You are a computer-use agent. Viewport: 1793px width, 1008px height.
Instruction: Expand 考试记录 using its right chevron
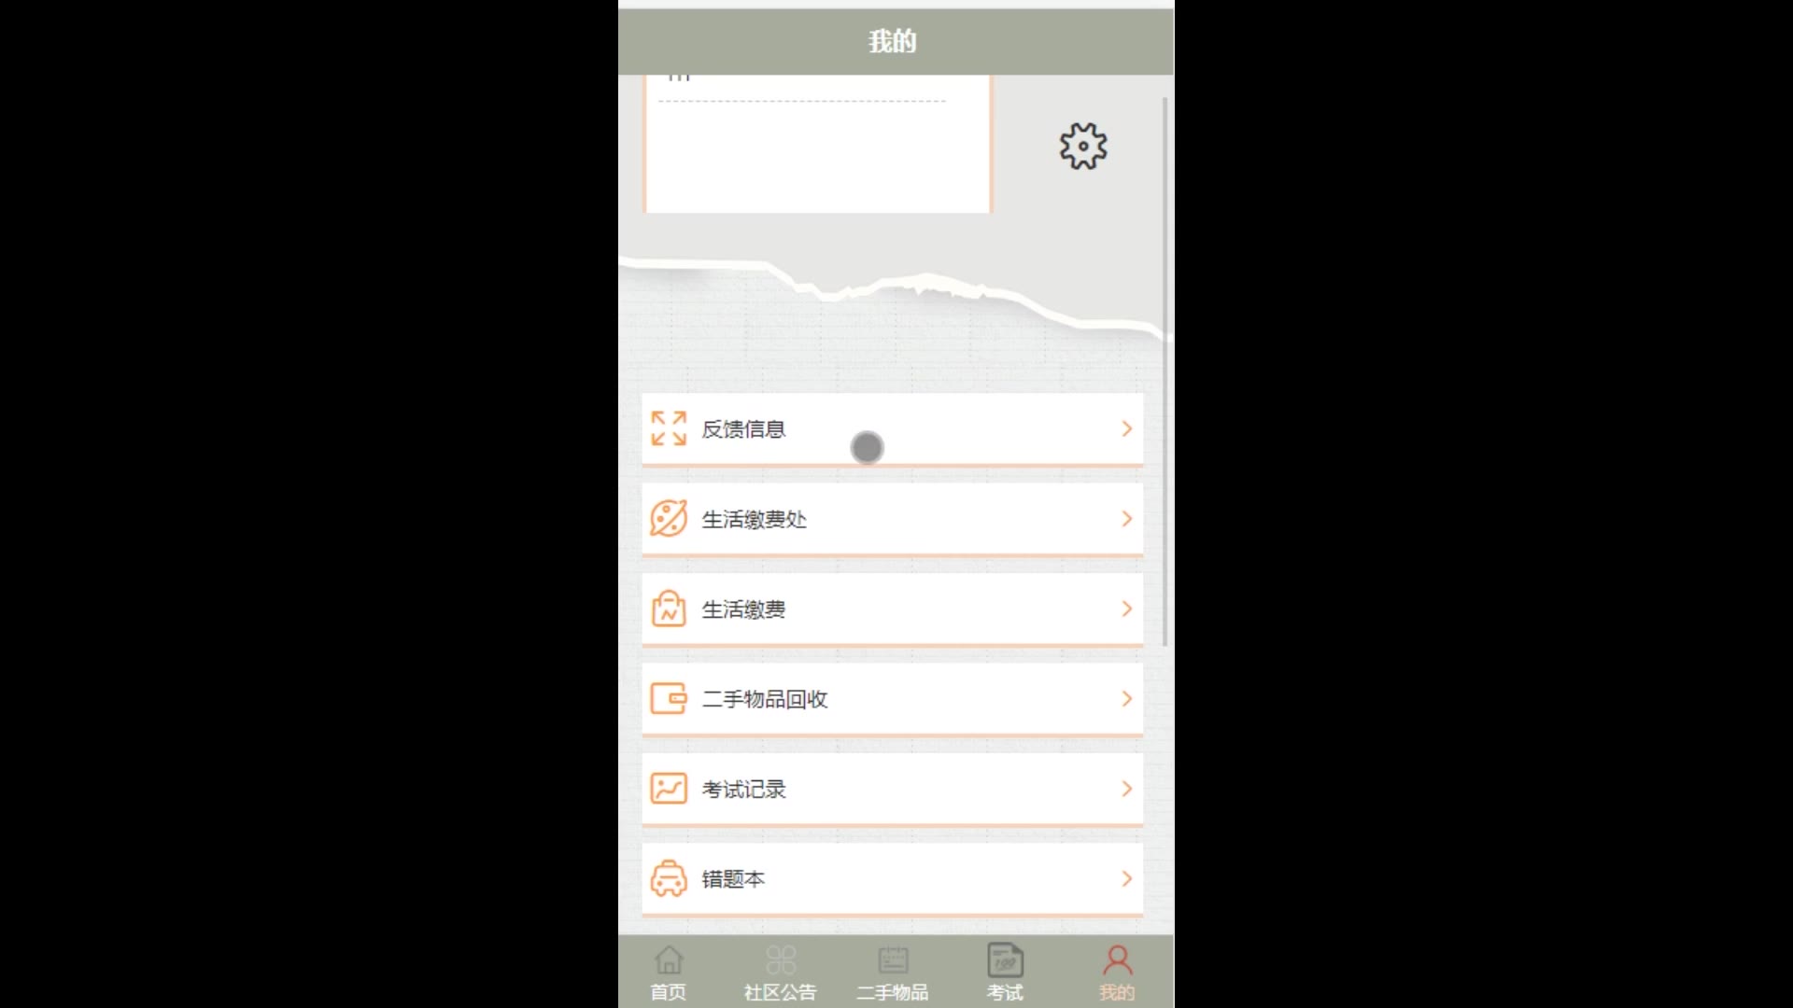coord(1127,789)
